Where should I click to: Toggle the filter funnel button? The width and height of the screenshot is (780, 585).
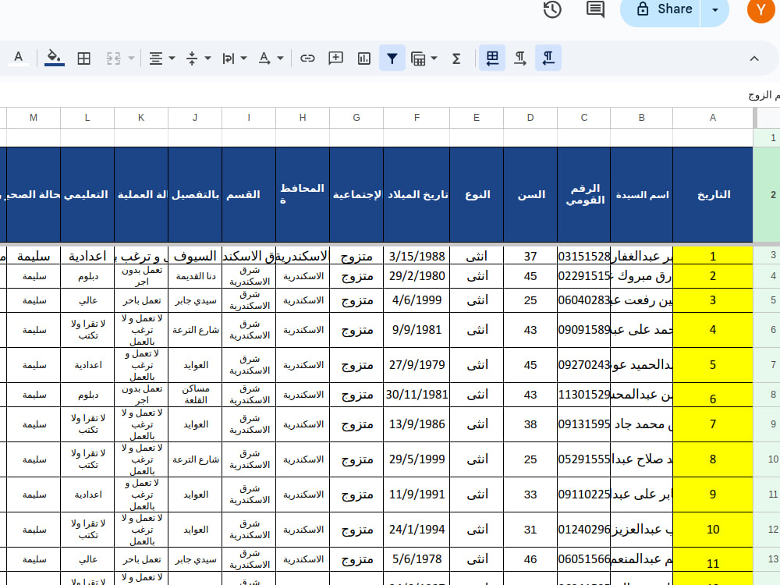[392, 58]
